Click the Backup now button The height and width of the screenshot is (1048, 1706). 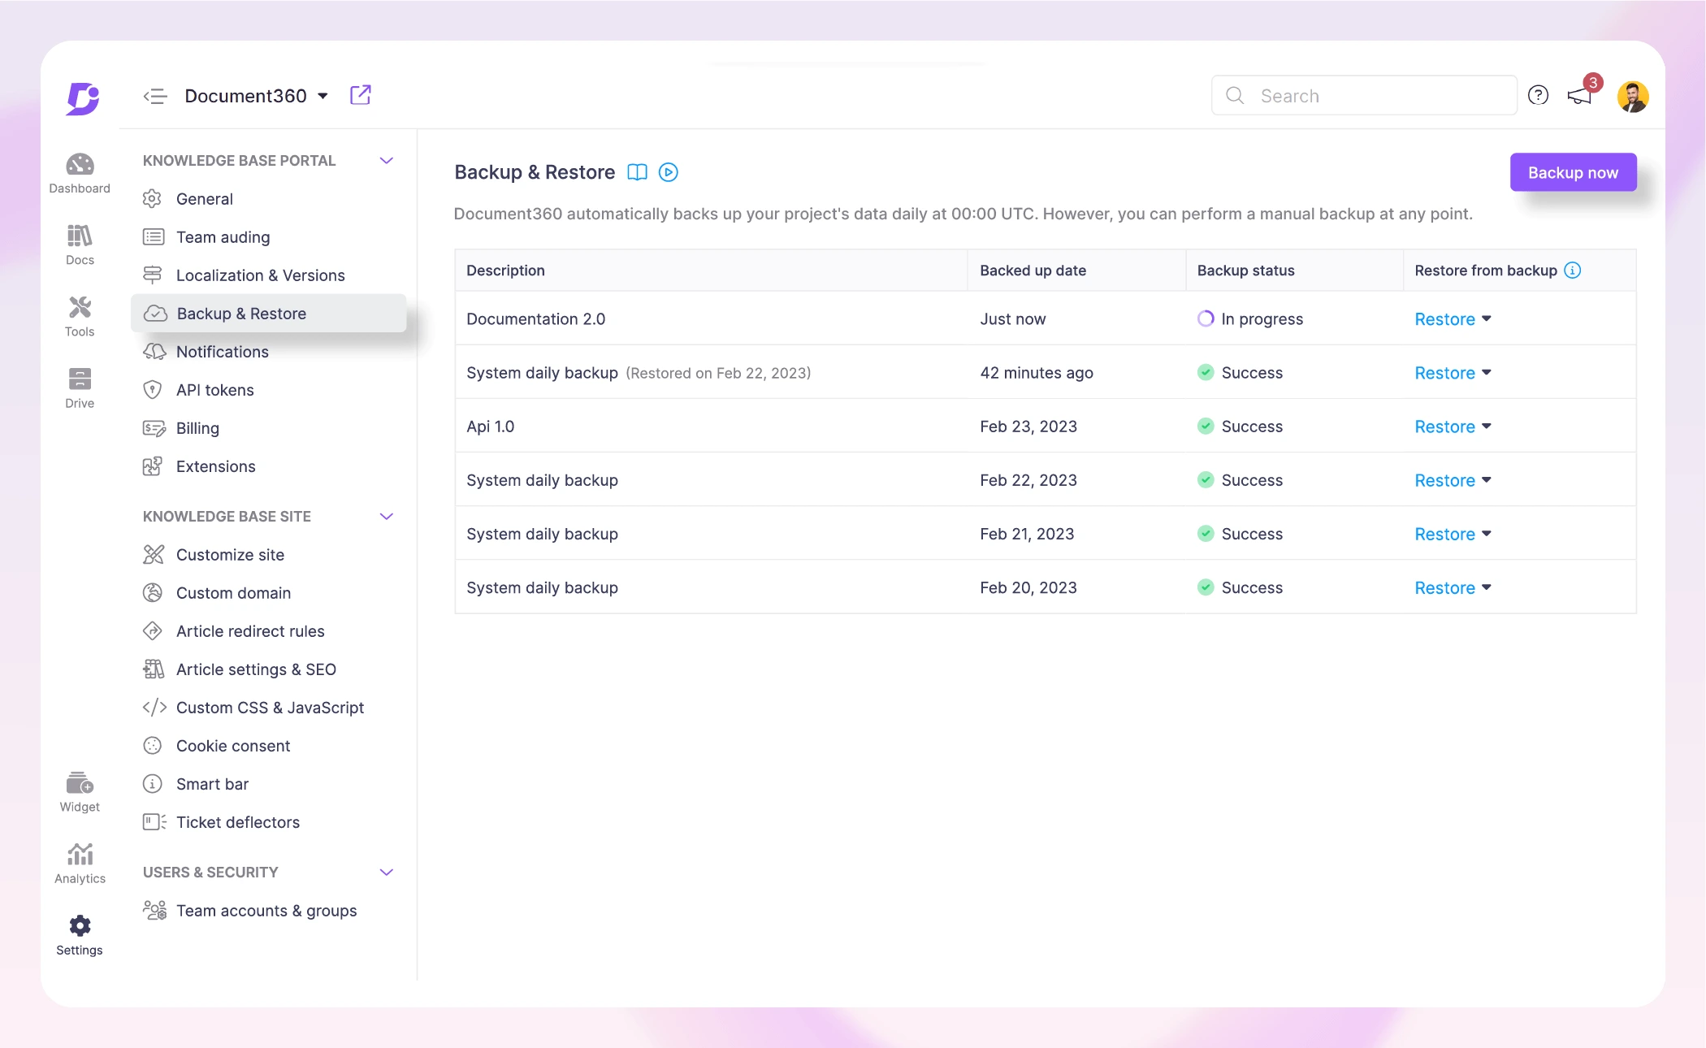coord(1573,172)
